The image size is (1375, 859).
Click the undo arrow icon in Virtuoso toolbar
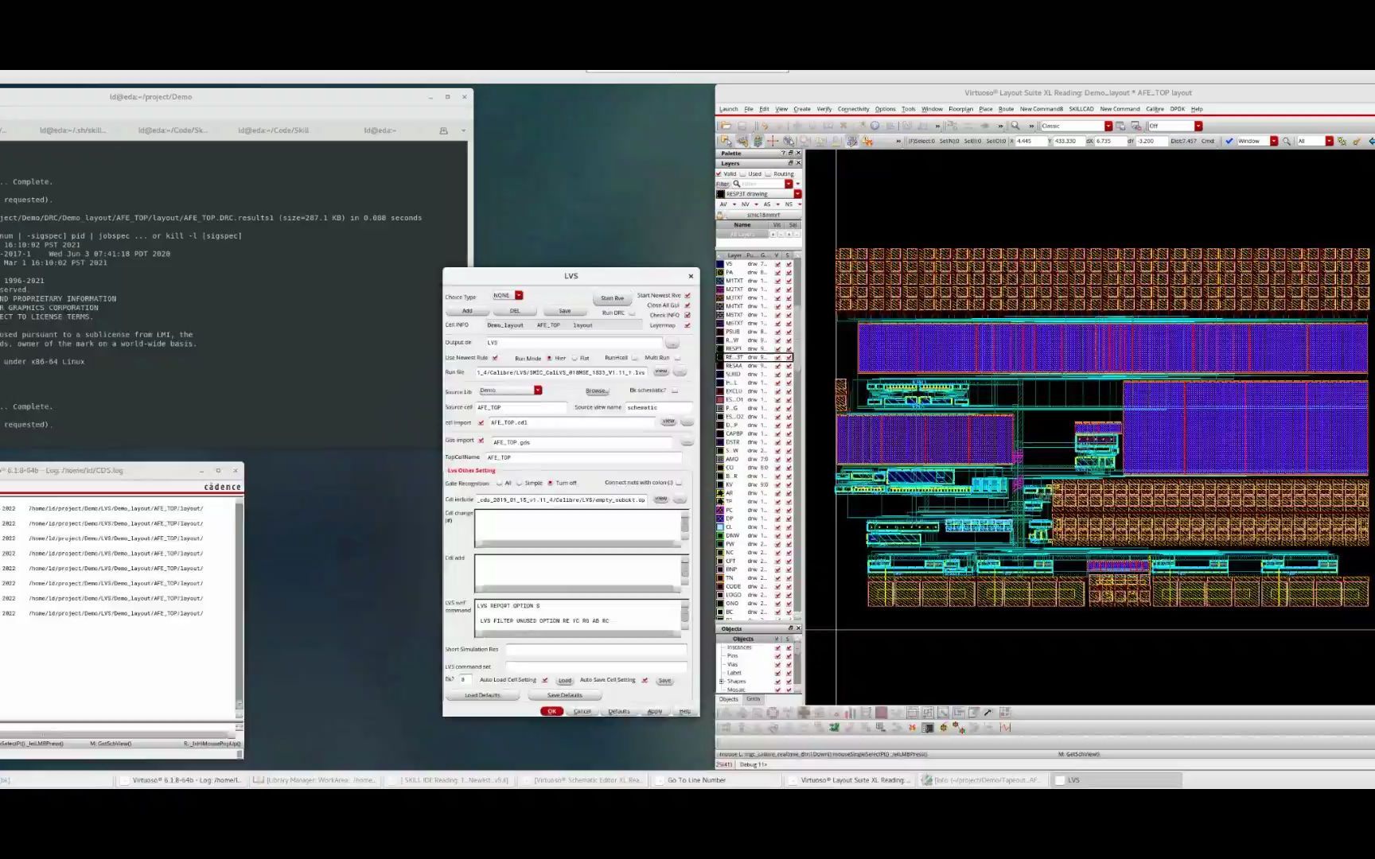[x=765, y=126]
